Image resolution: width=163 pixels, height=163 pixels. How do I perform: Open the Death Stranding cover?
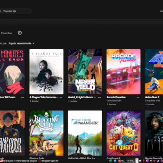click(x=154, y=133)
